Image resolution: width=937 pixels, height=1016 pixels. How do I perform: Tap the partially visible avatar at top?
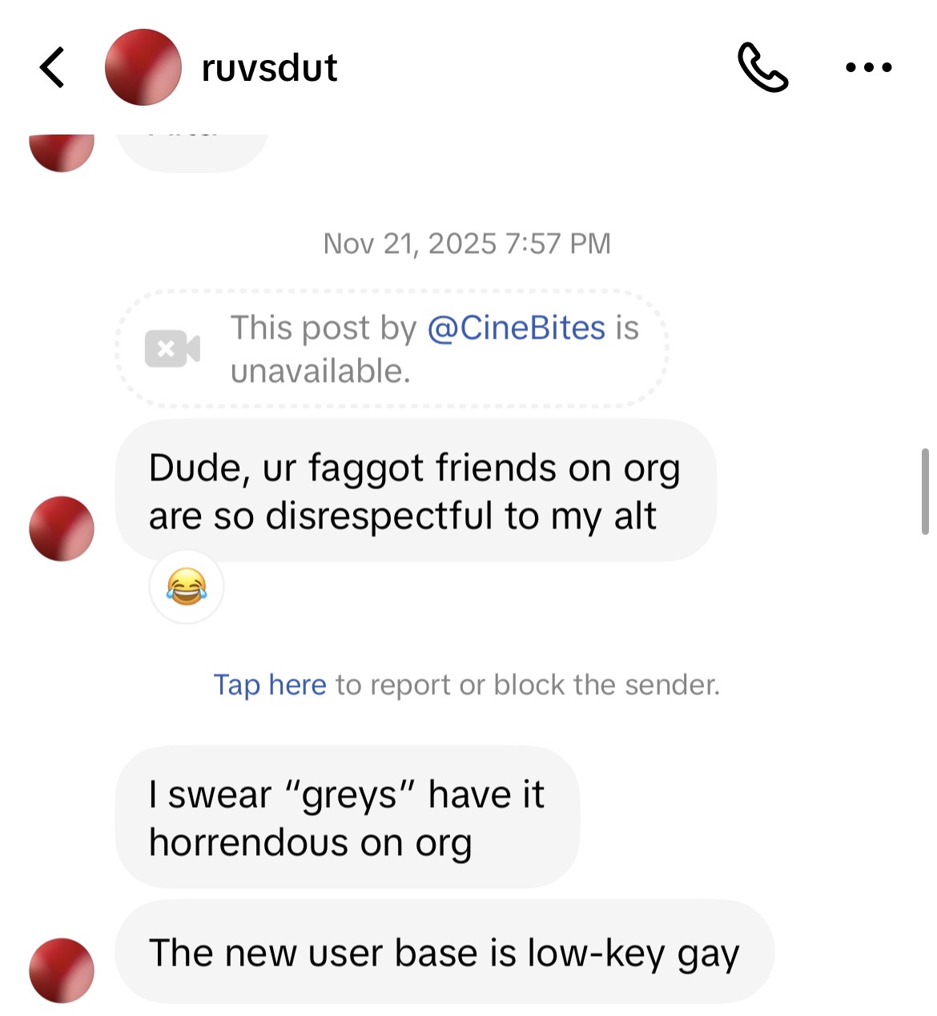[x=62, y=153]
